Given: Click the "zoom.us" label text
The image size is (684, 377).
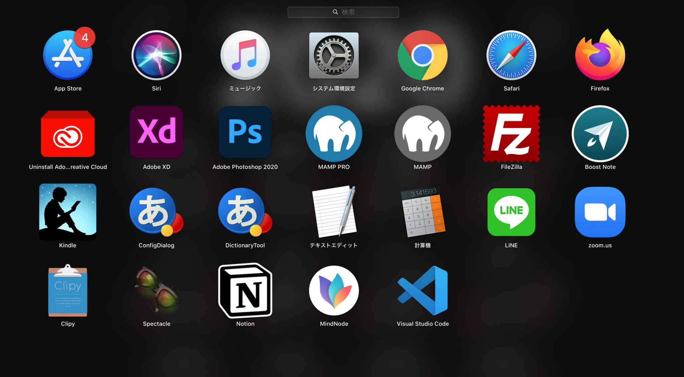Looking at the screenshot, I should pyautogui.click(x=600, y=245).
